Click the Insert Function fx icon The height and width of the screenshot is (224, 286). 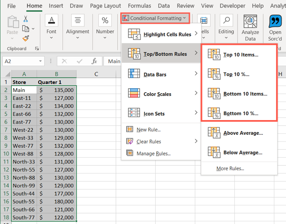coord(94,61)
